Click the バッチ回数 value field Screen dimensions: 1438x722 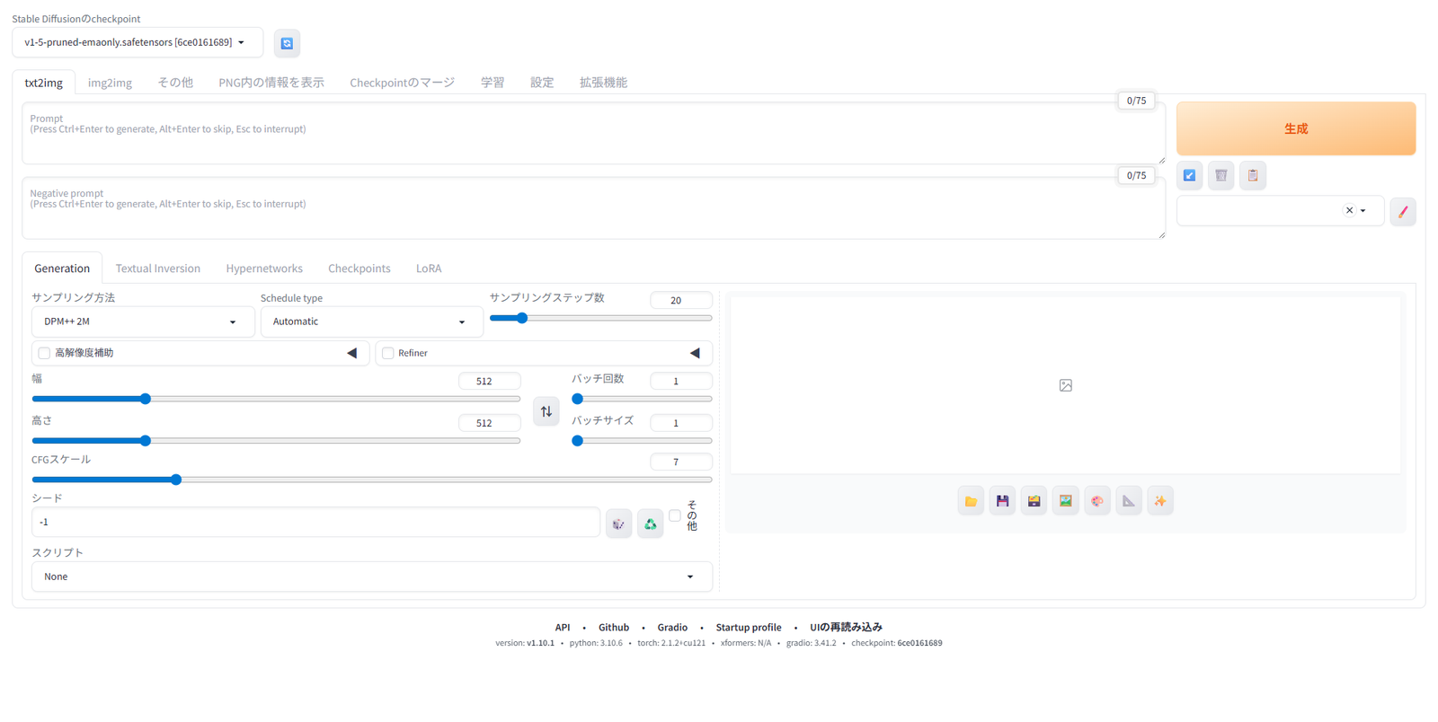681,381
